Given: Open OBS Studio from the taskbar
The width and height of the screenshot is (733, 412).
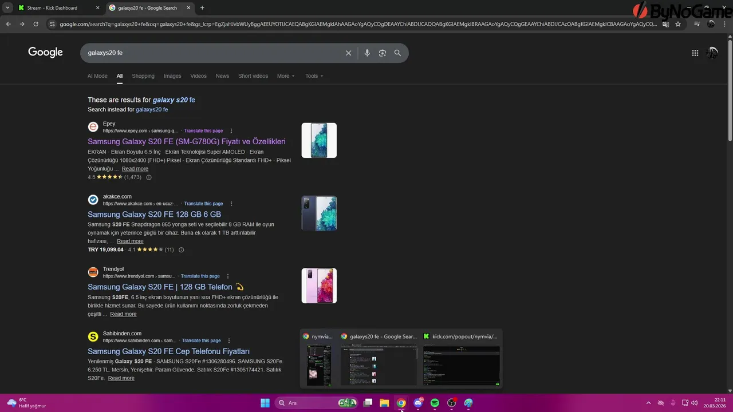Looking at the screenshot, I should pos(452,403).
